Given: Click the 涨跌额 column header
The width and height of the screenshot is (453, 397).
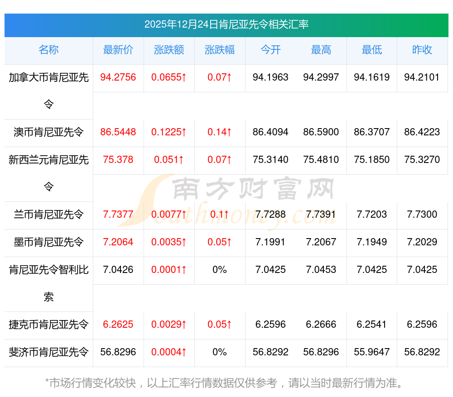Looking at the screenshot, I should pos(169,50).
